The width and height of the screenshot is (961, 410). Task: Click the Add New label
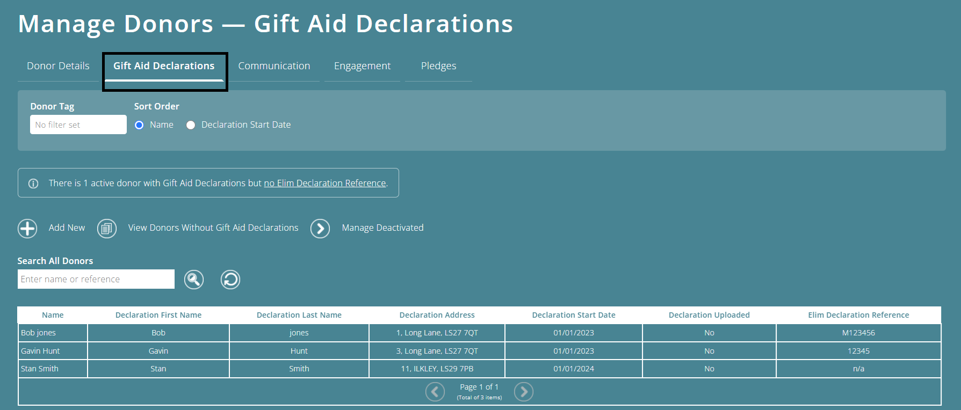[x=67, y=228]
